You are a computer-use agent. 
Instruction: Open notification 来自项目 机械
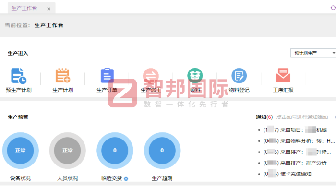click(295, 130)
